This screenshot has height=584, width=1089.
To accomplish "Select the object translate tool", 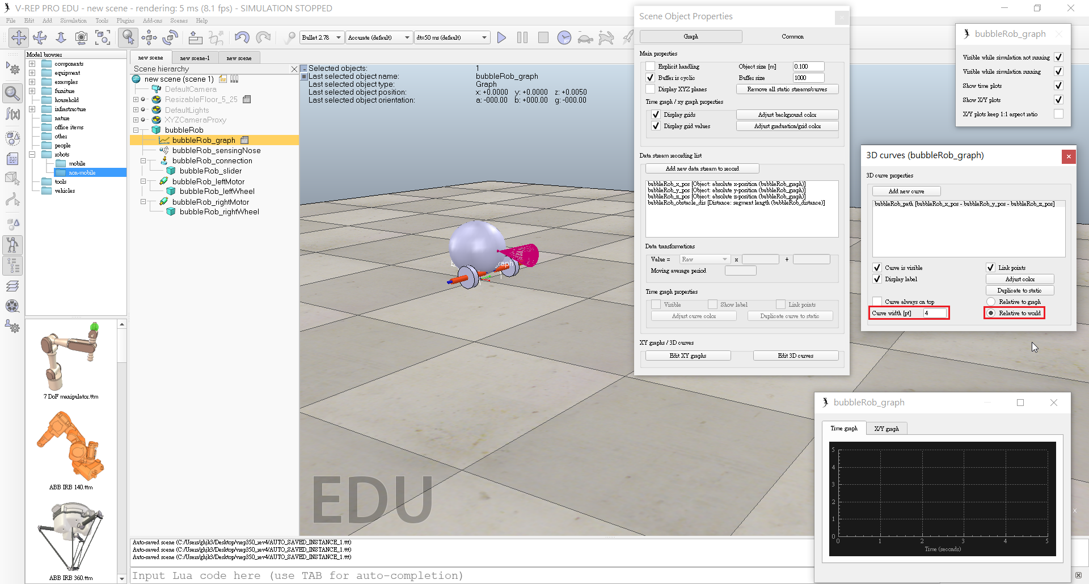I will tap(149, 37).
